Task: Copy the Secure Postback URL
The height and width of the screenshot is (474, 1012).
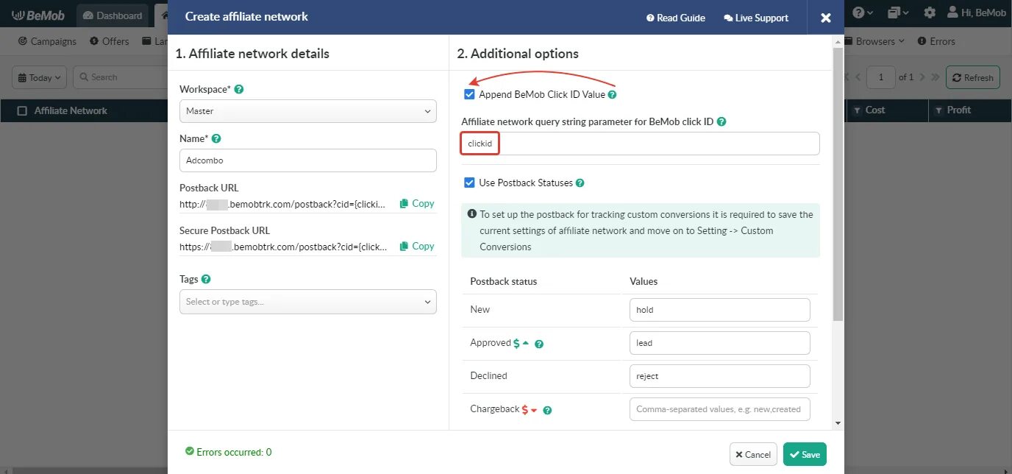Action: point(417,246)
